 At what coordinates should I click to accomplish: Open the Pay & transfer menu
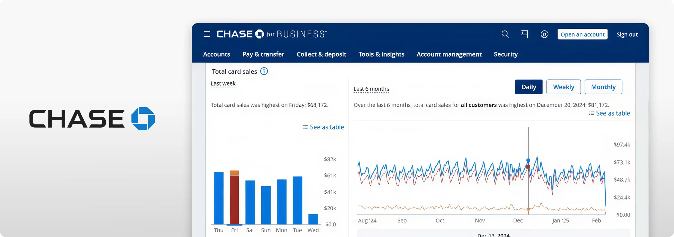point(263,54)
